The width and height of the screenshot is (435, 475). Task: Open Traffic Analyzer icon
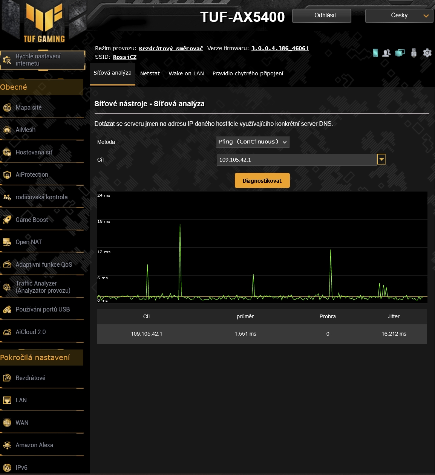click(7, 287)
